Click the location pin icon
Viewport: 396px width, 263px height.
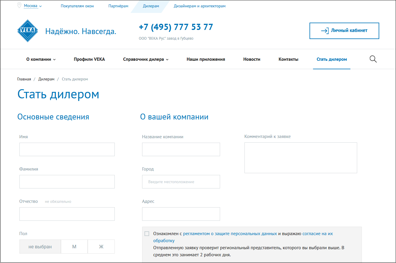coord(19,6)
